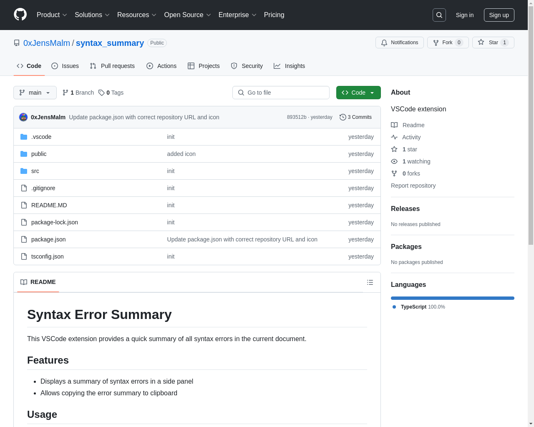534x427 pixels.
Task: Click the repository book icon beside 0xJensMalm
Action: point(17,43)
